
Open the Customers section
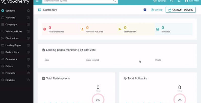click(x=11, y=59)
